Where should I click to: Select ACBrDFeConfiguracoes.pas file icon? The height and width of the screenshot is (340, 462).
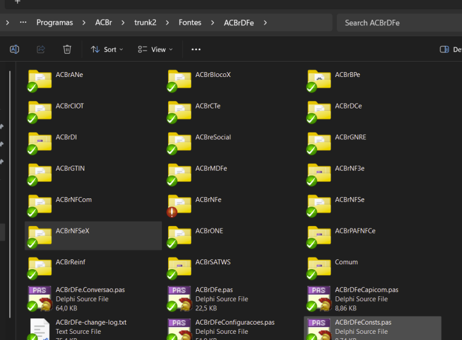click(179, 330)
